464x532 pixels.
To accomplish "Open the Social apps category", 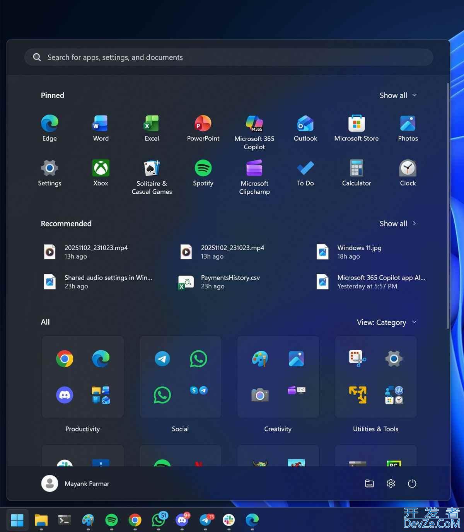I will [x=180, y=377].
